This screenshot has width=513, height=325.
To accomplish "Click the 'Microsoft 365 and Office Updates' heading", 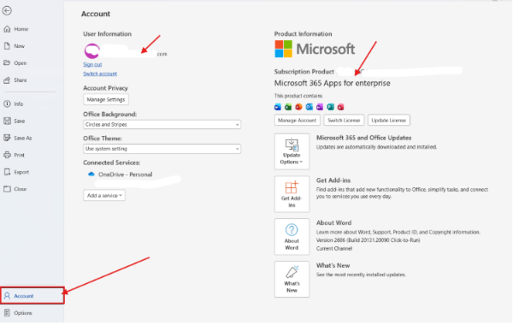I will pyautogui.click(x=364, y=138).
